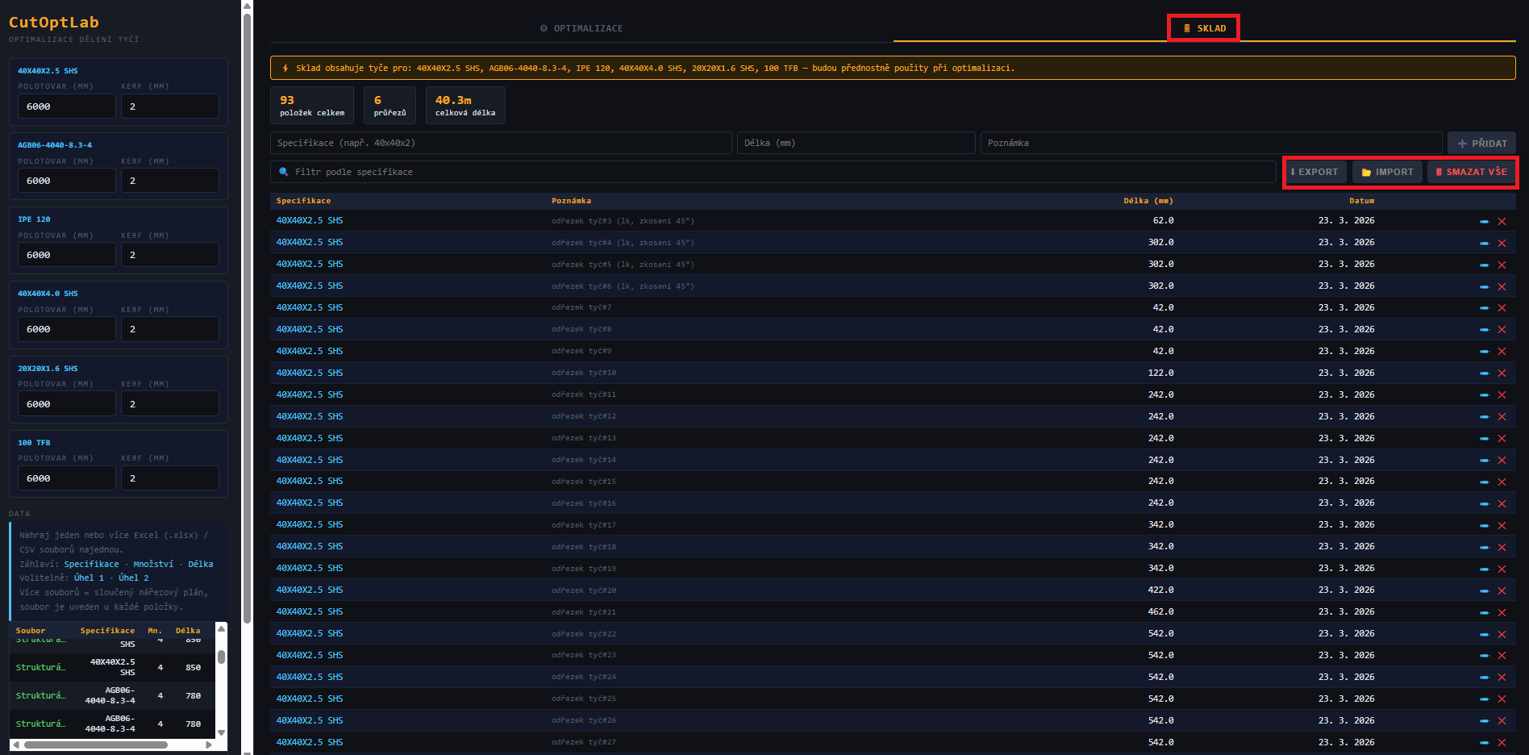Focus the Specifikace input field
Screen dimensions: 1529x755
[501, 143]
